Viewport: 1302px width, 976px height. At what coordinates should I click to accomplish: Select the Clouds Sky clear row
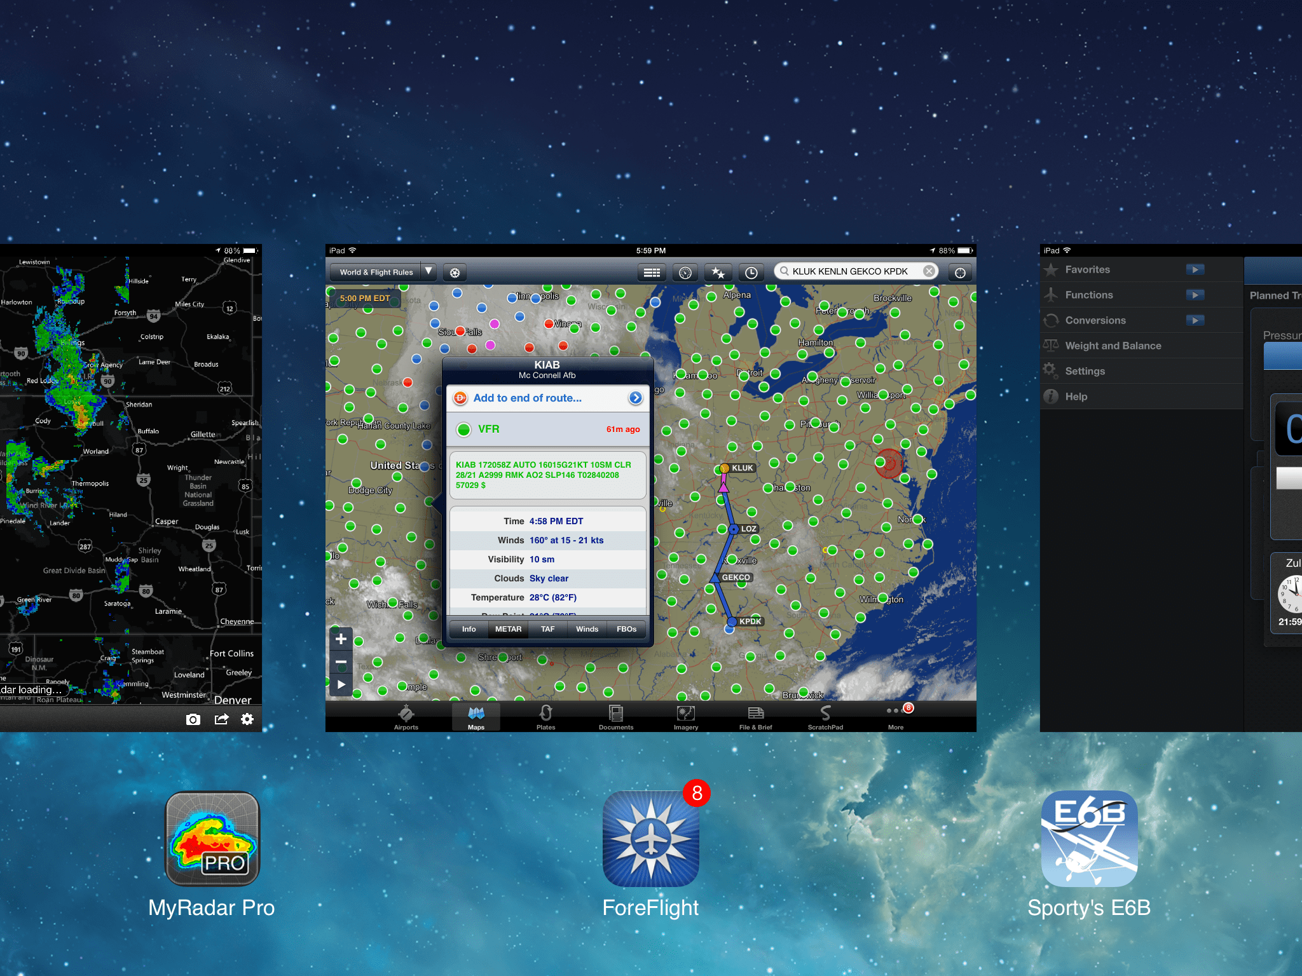coord(547,578)
